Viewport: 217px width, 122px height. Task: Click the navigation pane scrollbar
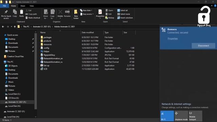pyautogui.click(x=36, y=71)
